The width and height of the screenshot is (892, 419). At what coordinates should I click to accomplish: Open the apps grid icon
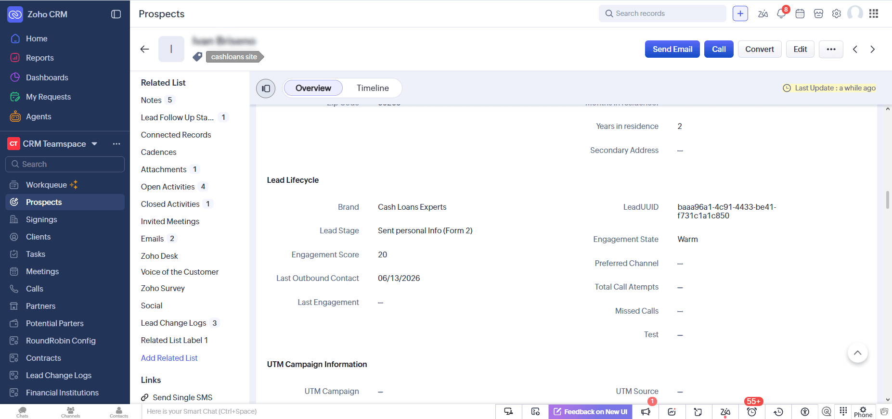pyautogui.click(x=874, y=13)
